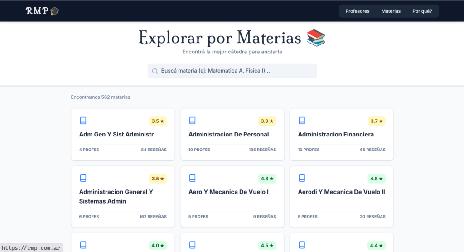
Task: Open Administracion Financiera subject title
Action: click(335, 135)
